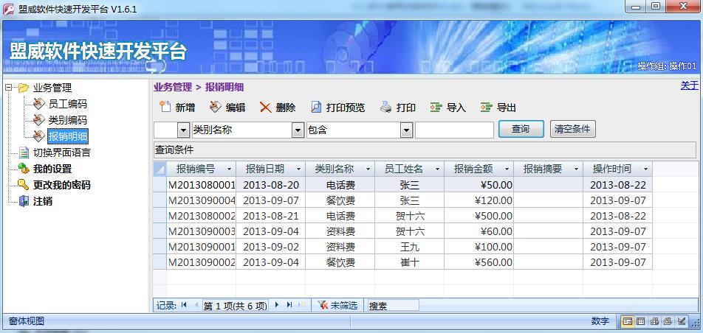703x333 pixels.
Task: Click the query value input field
Action: (x=454, y=130)
